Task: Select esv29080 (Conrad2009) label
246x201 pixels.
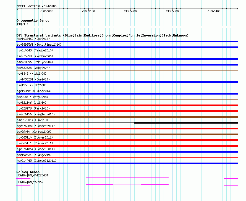Action: coord(34,132)
